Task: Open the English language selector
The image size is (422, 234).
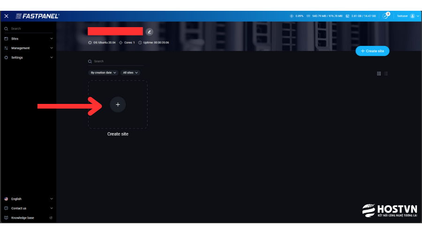Action: (x=28, y=199)
